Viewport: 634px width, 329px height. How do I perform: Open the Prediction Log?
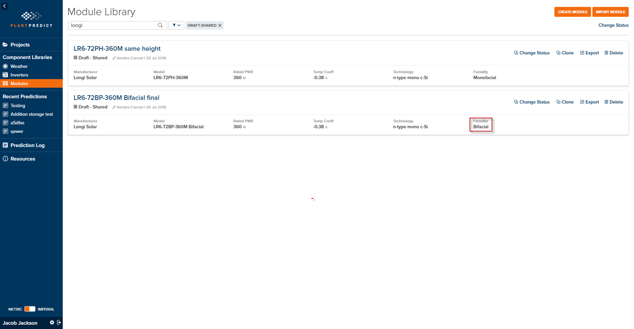(27, 145)
